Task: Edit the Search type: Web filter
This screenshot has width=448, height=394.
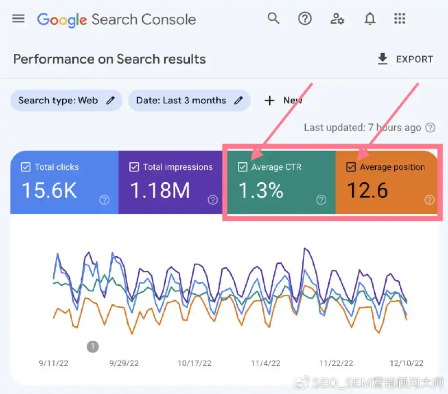Action: coord(66,101)
